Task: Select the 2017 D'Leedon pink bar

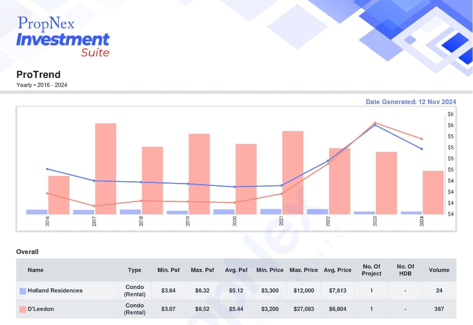Action: click(106, 169)
